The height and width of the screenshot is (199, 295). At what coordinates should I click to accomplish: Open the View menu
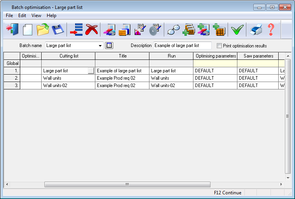pyautogui.click(x=36, y=16)
